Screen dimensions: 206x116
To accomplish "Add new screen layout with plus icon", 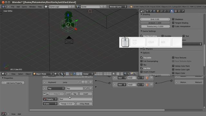I will coord(70,6).
